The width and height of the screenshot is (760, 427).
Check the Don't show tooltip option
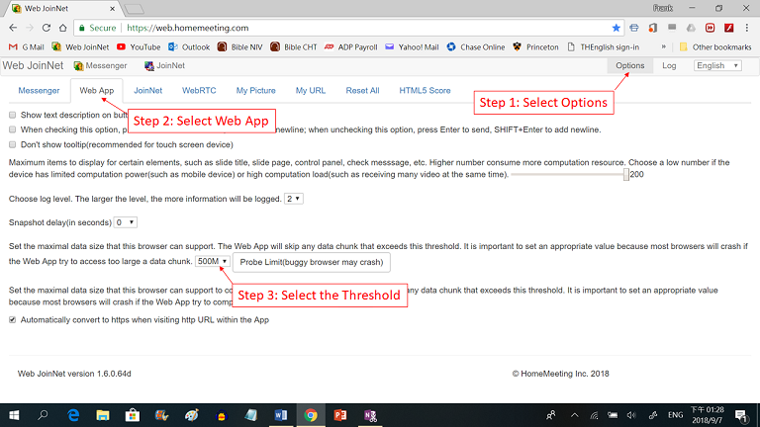(x=12, y=144)
